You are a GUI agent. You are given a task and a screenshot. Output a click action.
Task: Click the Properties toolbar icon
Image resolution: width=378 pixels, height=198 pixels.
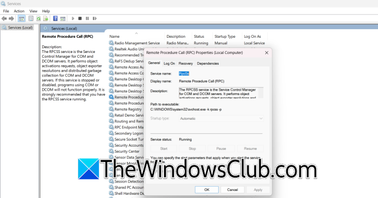(x=31, y=18)
